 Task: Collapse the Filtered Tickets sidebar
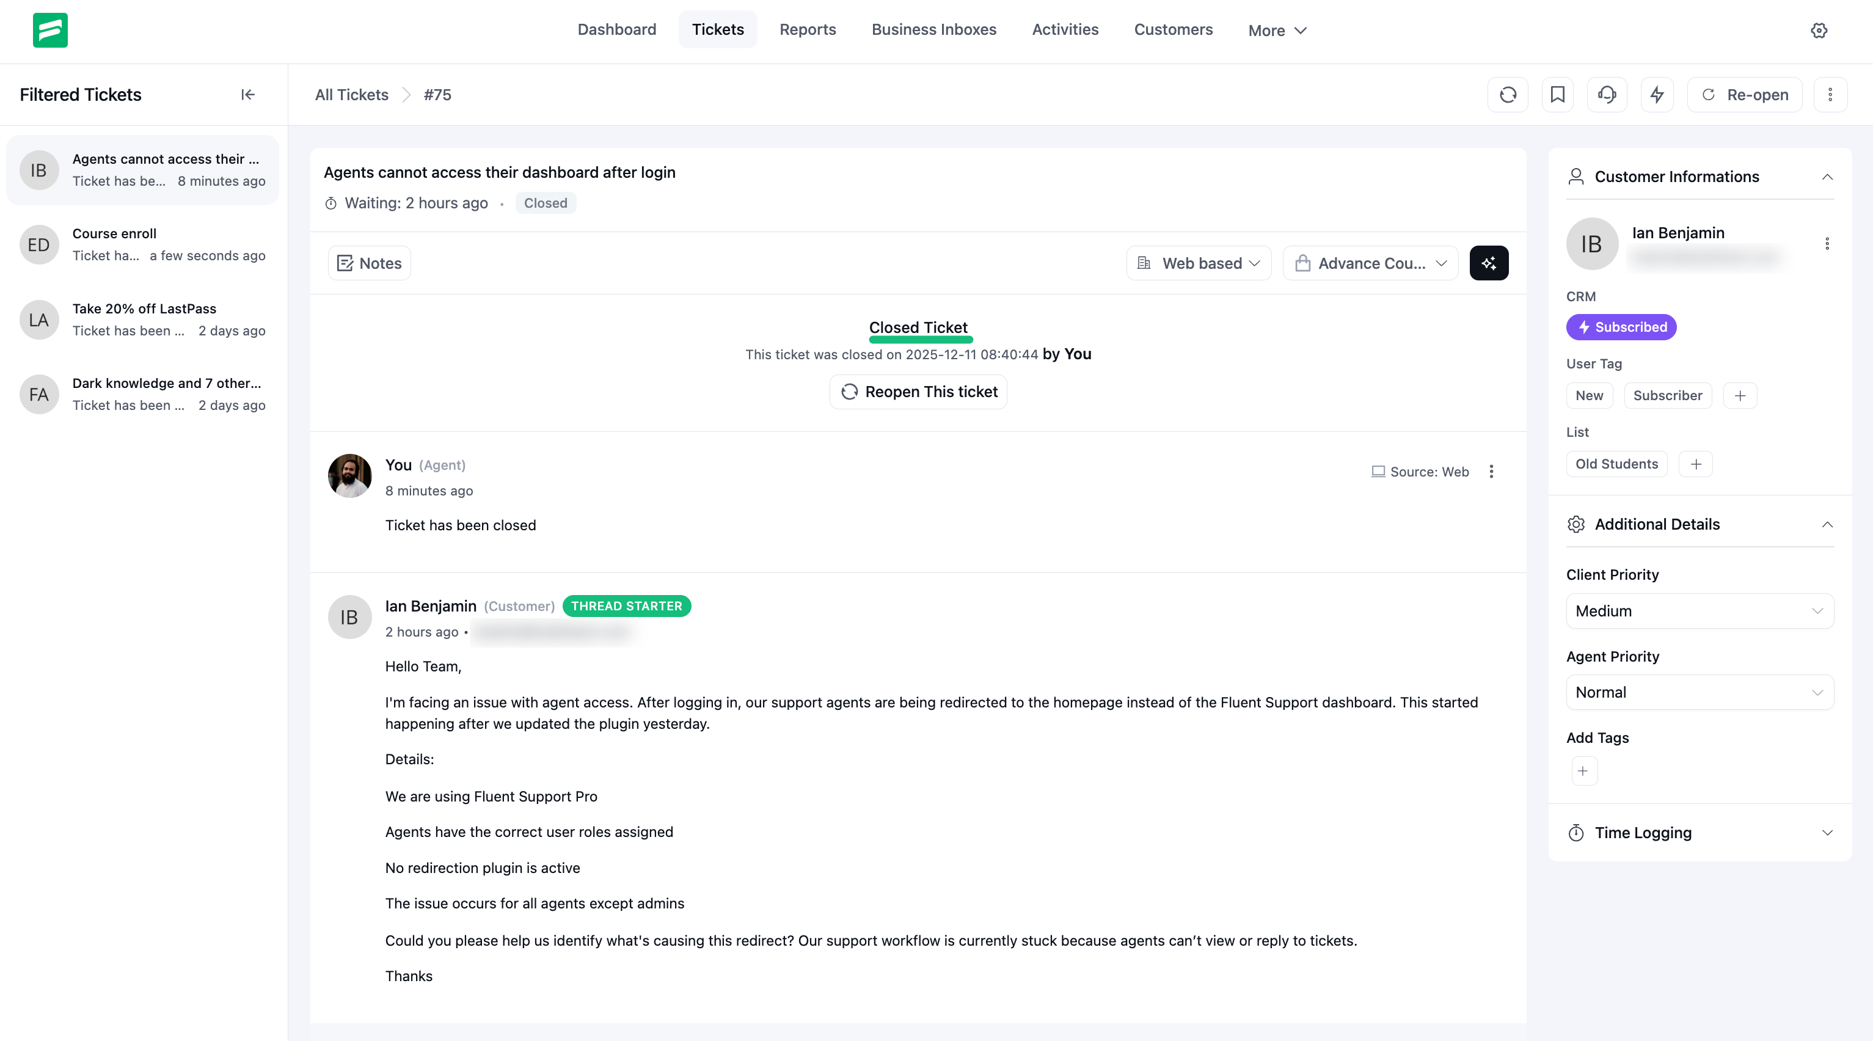pos(248,95)
